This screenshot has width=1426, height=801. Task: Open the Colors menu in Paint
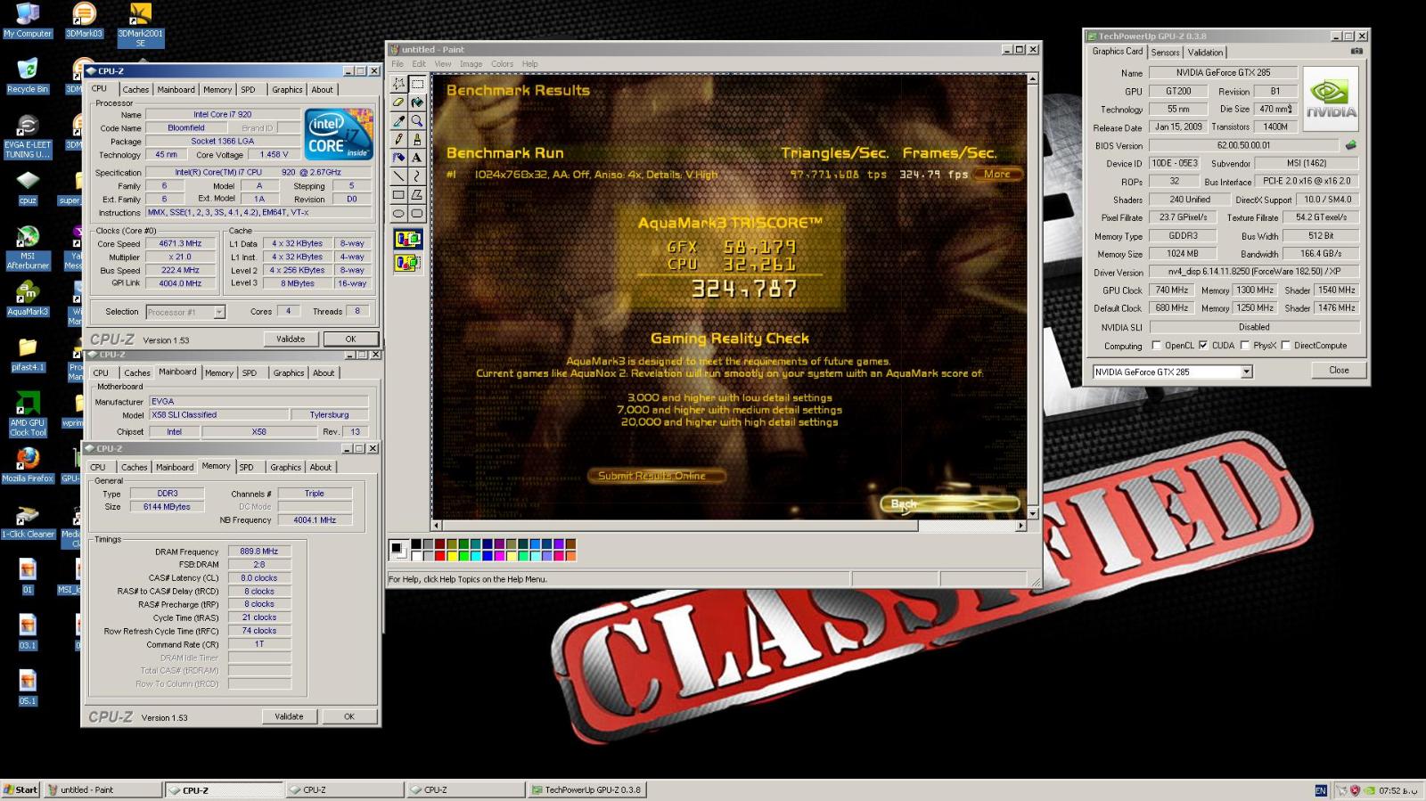click(x=502, y=64)
